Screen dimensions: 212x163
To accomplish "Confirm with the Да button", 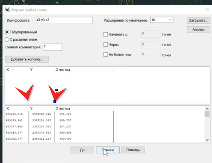I will click(x=82, y=150).
